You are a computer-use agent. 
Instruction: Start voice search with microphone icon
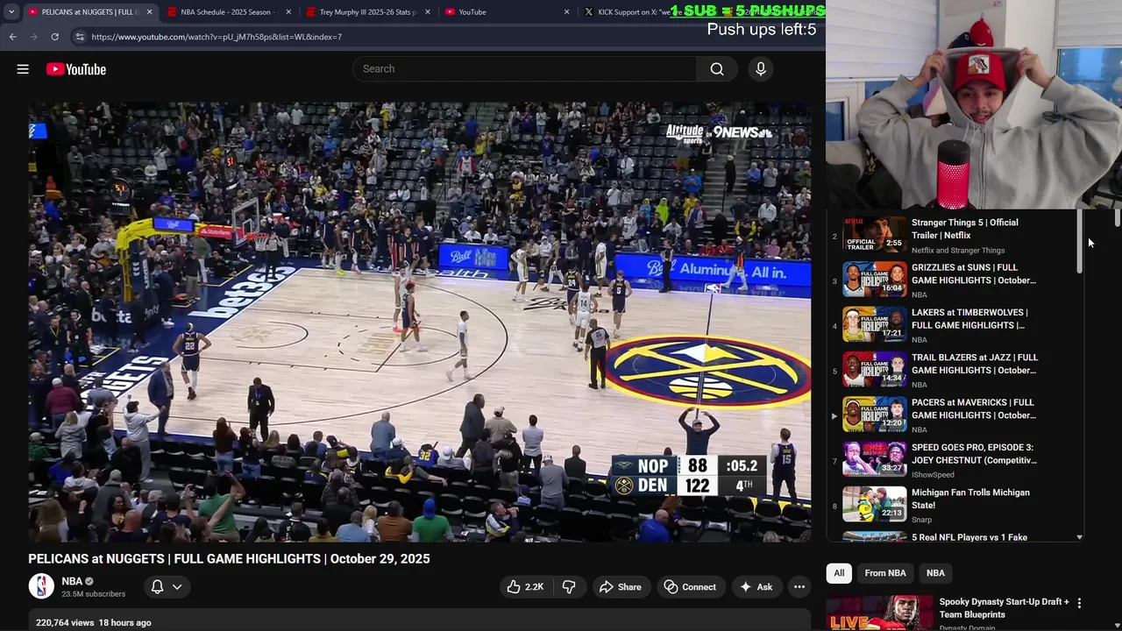click(761, 69)
